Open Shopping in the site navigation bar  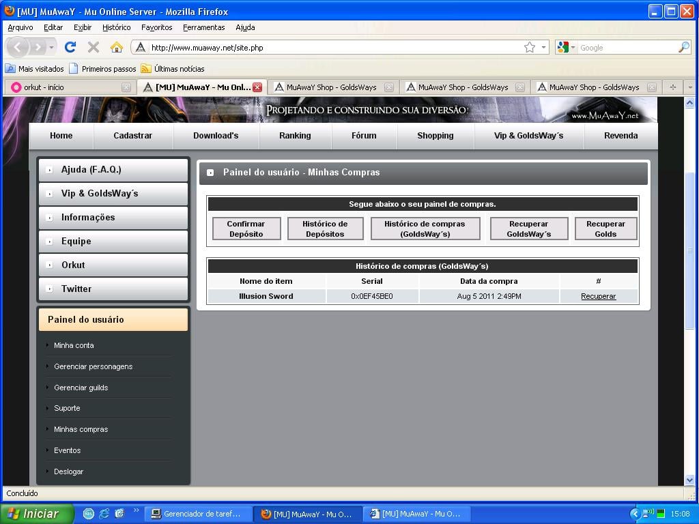[435, 135]
